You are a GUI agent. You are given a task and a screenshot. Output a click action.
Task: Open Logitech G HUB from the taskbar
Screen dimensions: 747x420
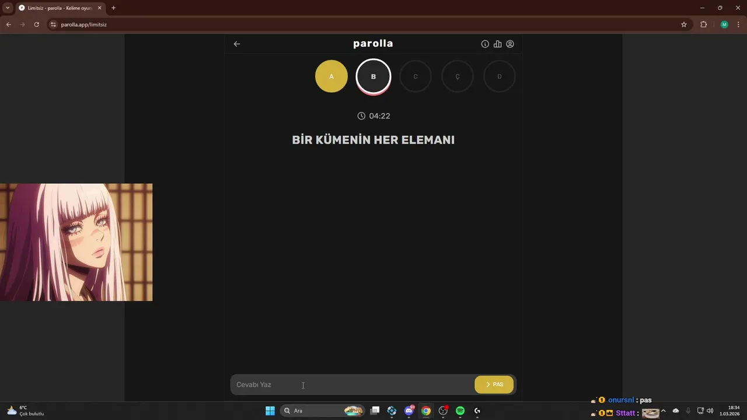477,411
